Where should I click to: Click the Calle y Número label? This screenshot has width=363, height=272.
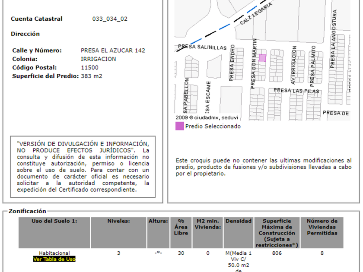pos(37,51)
